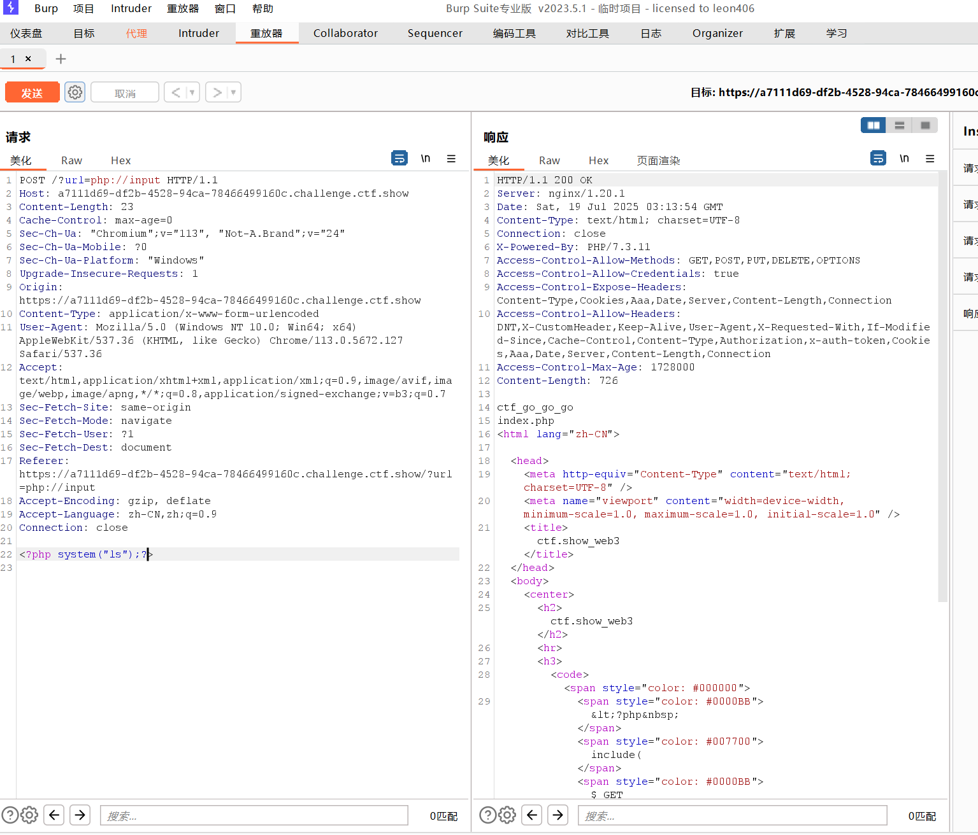The height and width of the screenshot is (835, 978).
Task: Open the 项目 menu
Action: (x=83, y=8)
